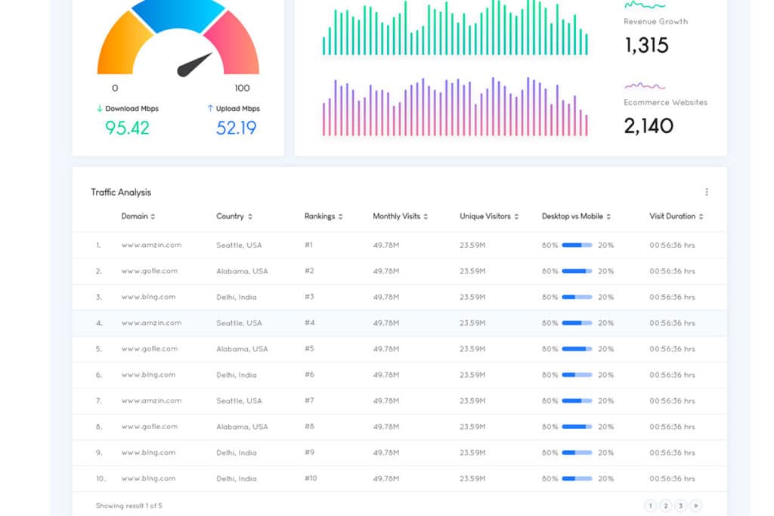Sort table by Unique Visitors
The image size is (774, 516).
516,217
